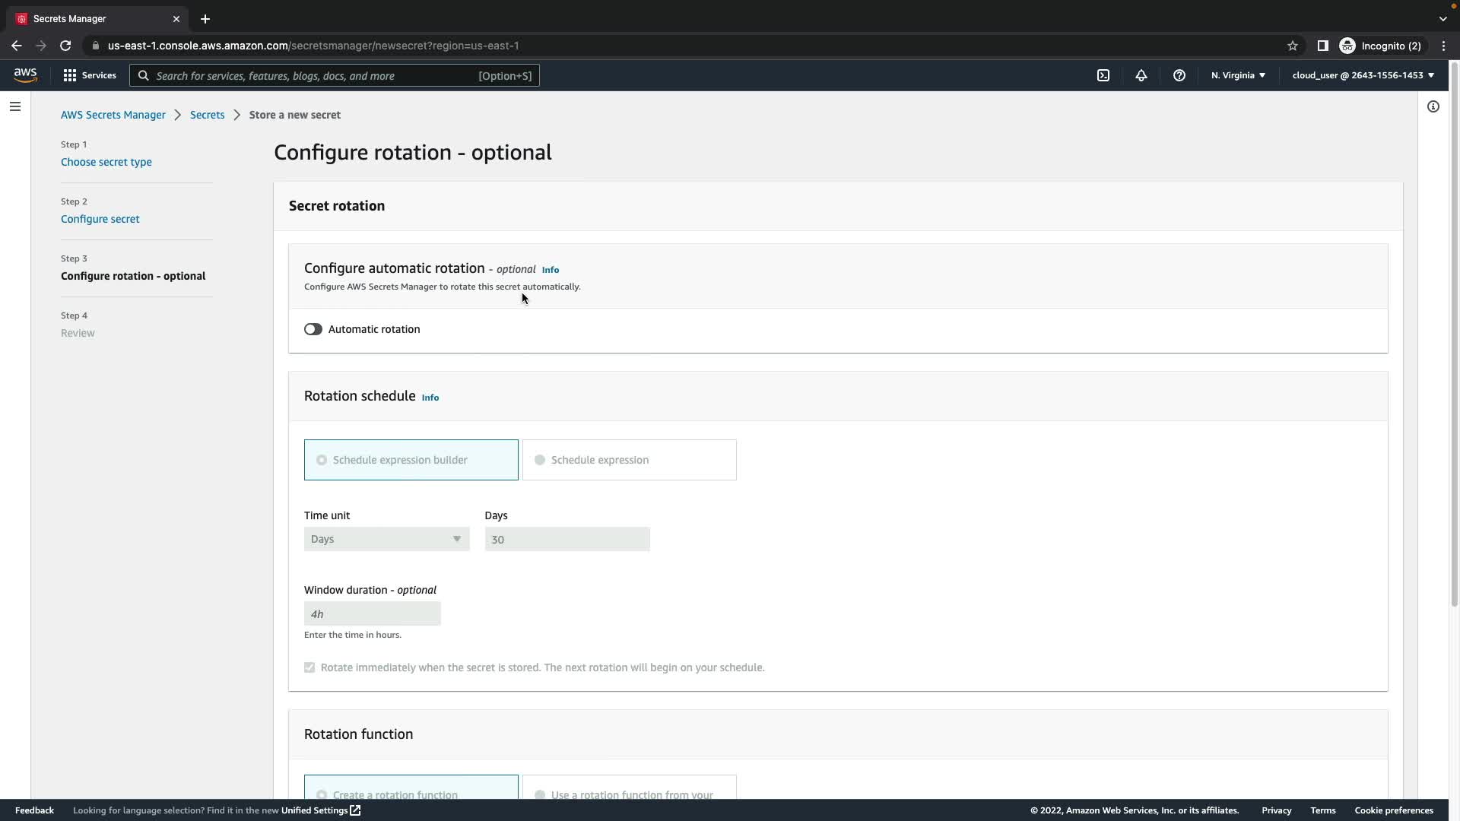Enable the Automatic rotation toggle
Image resolution: width=1460 pixels, height=821 pixels.
[x=313, y=329]
